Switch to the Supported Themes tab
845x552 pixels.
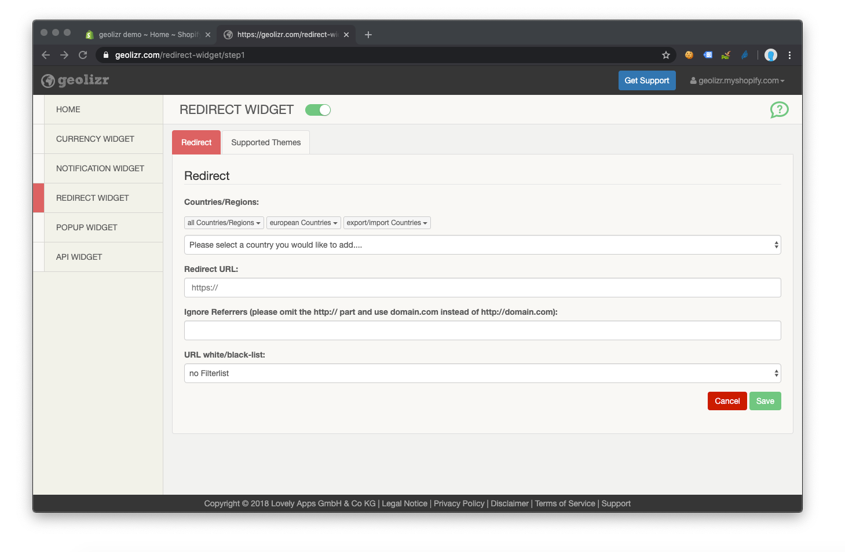[266, 142]
